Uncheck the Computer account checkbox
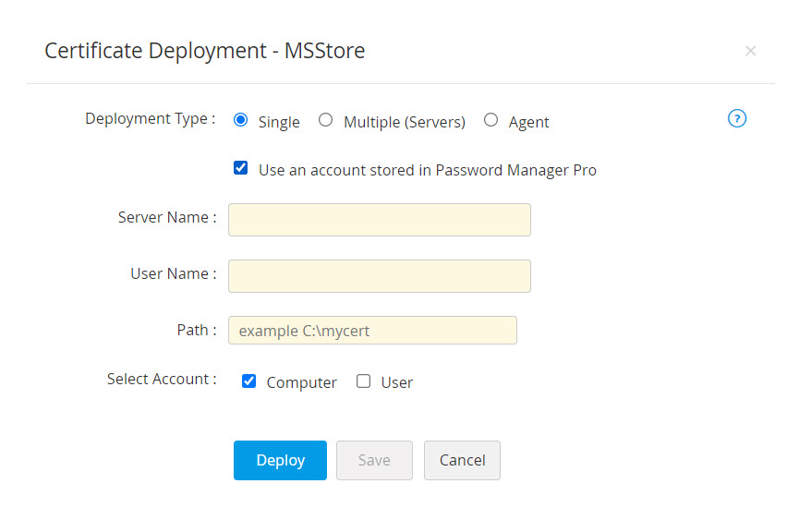Viewport: 799px width, 520px height. point(248,381)
